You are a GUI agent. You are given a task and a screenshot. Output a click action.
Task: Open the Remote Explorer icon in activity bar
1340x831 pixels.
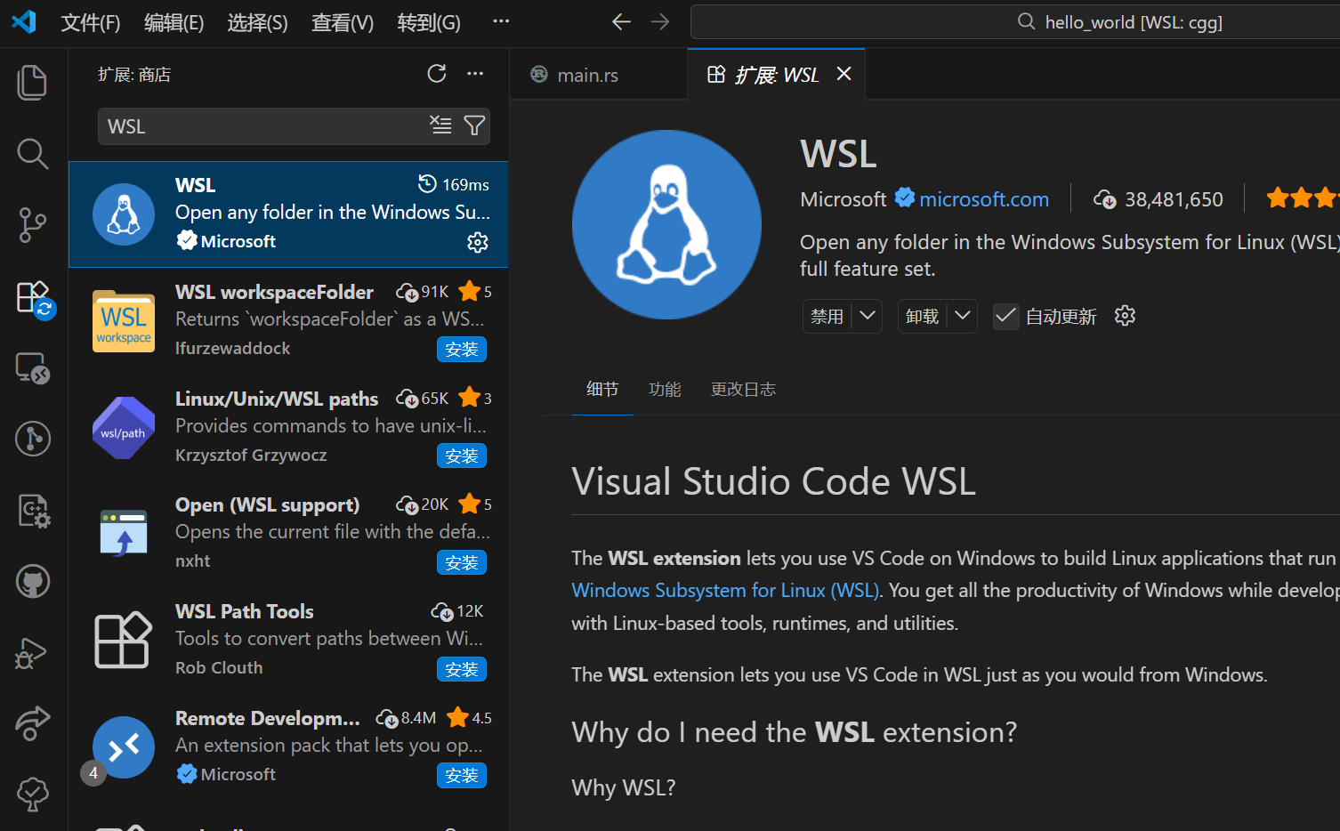33,367
